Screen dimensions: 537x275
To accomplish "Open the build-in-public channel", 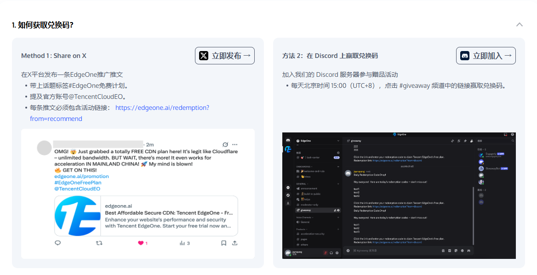I will (309, 194).
